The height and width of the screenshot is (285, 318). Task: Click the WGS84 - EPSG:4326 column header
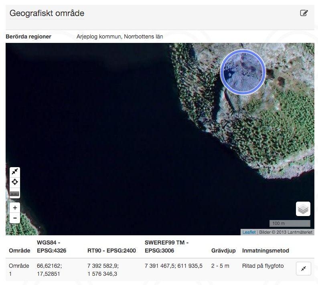tap(51, 247)
